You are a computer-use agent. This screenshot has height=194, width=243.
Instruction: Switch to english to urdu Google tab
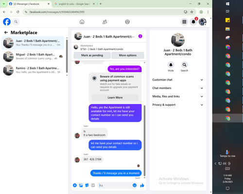74,4
